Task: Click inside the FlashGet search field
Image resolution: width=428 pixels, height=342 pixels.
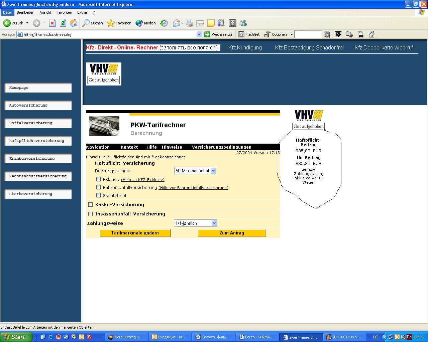Action: (308, 34)
